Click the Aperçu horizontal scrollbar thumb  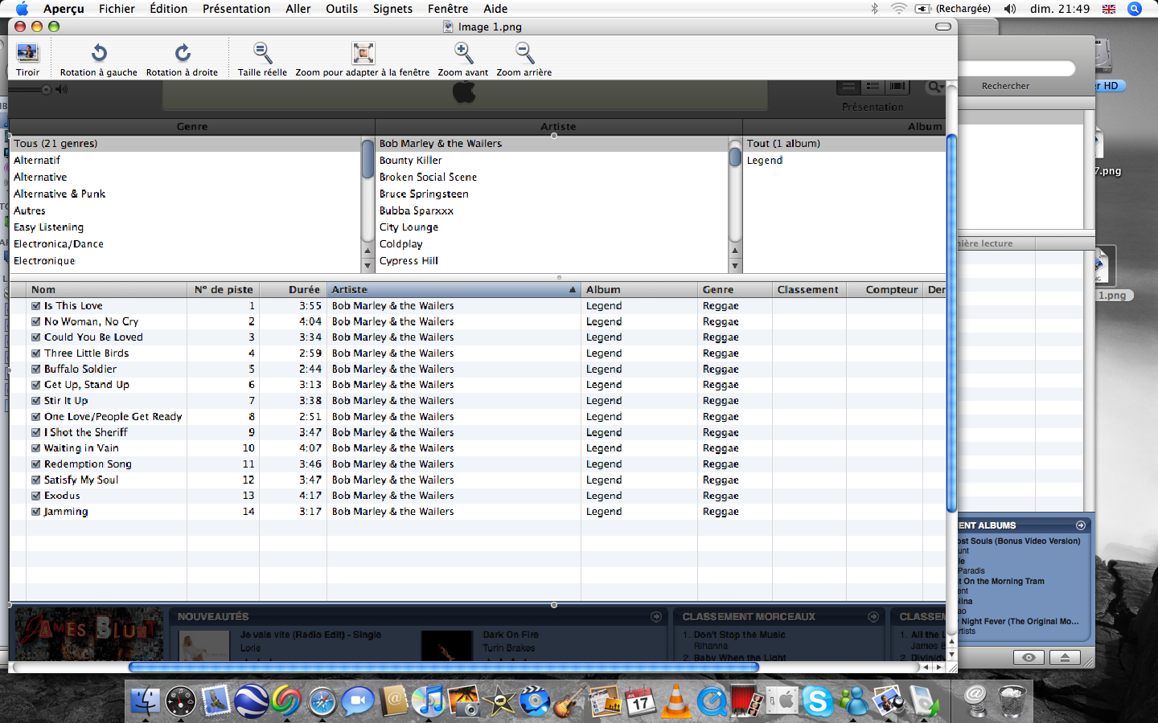coord(444,667)
